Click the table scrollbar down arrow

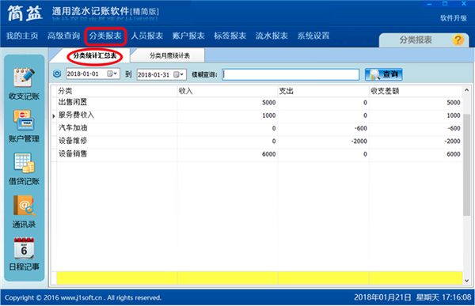click(466, 281)
